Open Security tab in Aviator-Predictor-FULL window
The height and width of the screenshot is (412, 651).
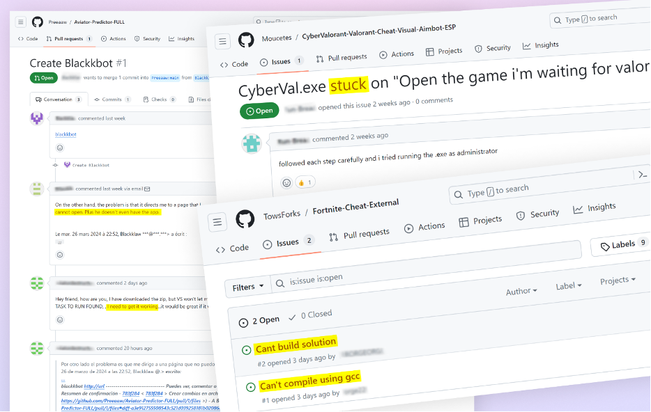click(x=147, y=38)
